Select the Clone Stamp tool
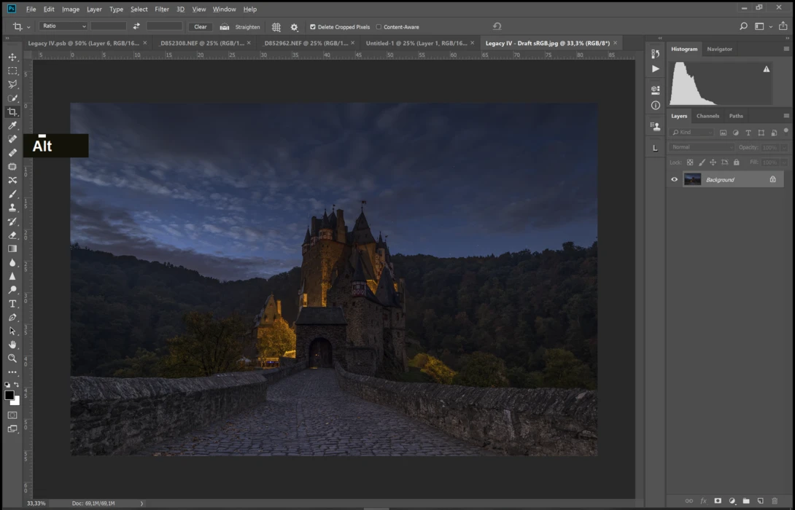Screen dimensions: 795x510 coord(12,208)
